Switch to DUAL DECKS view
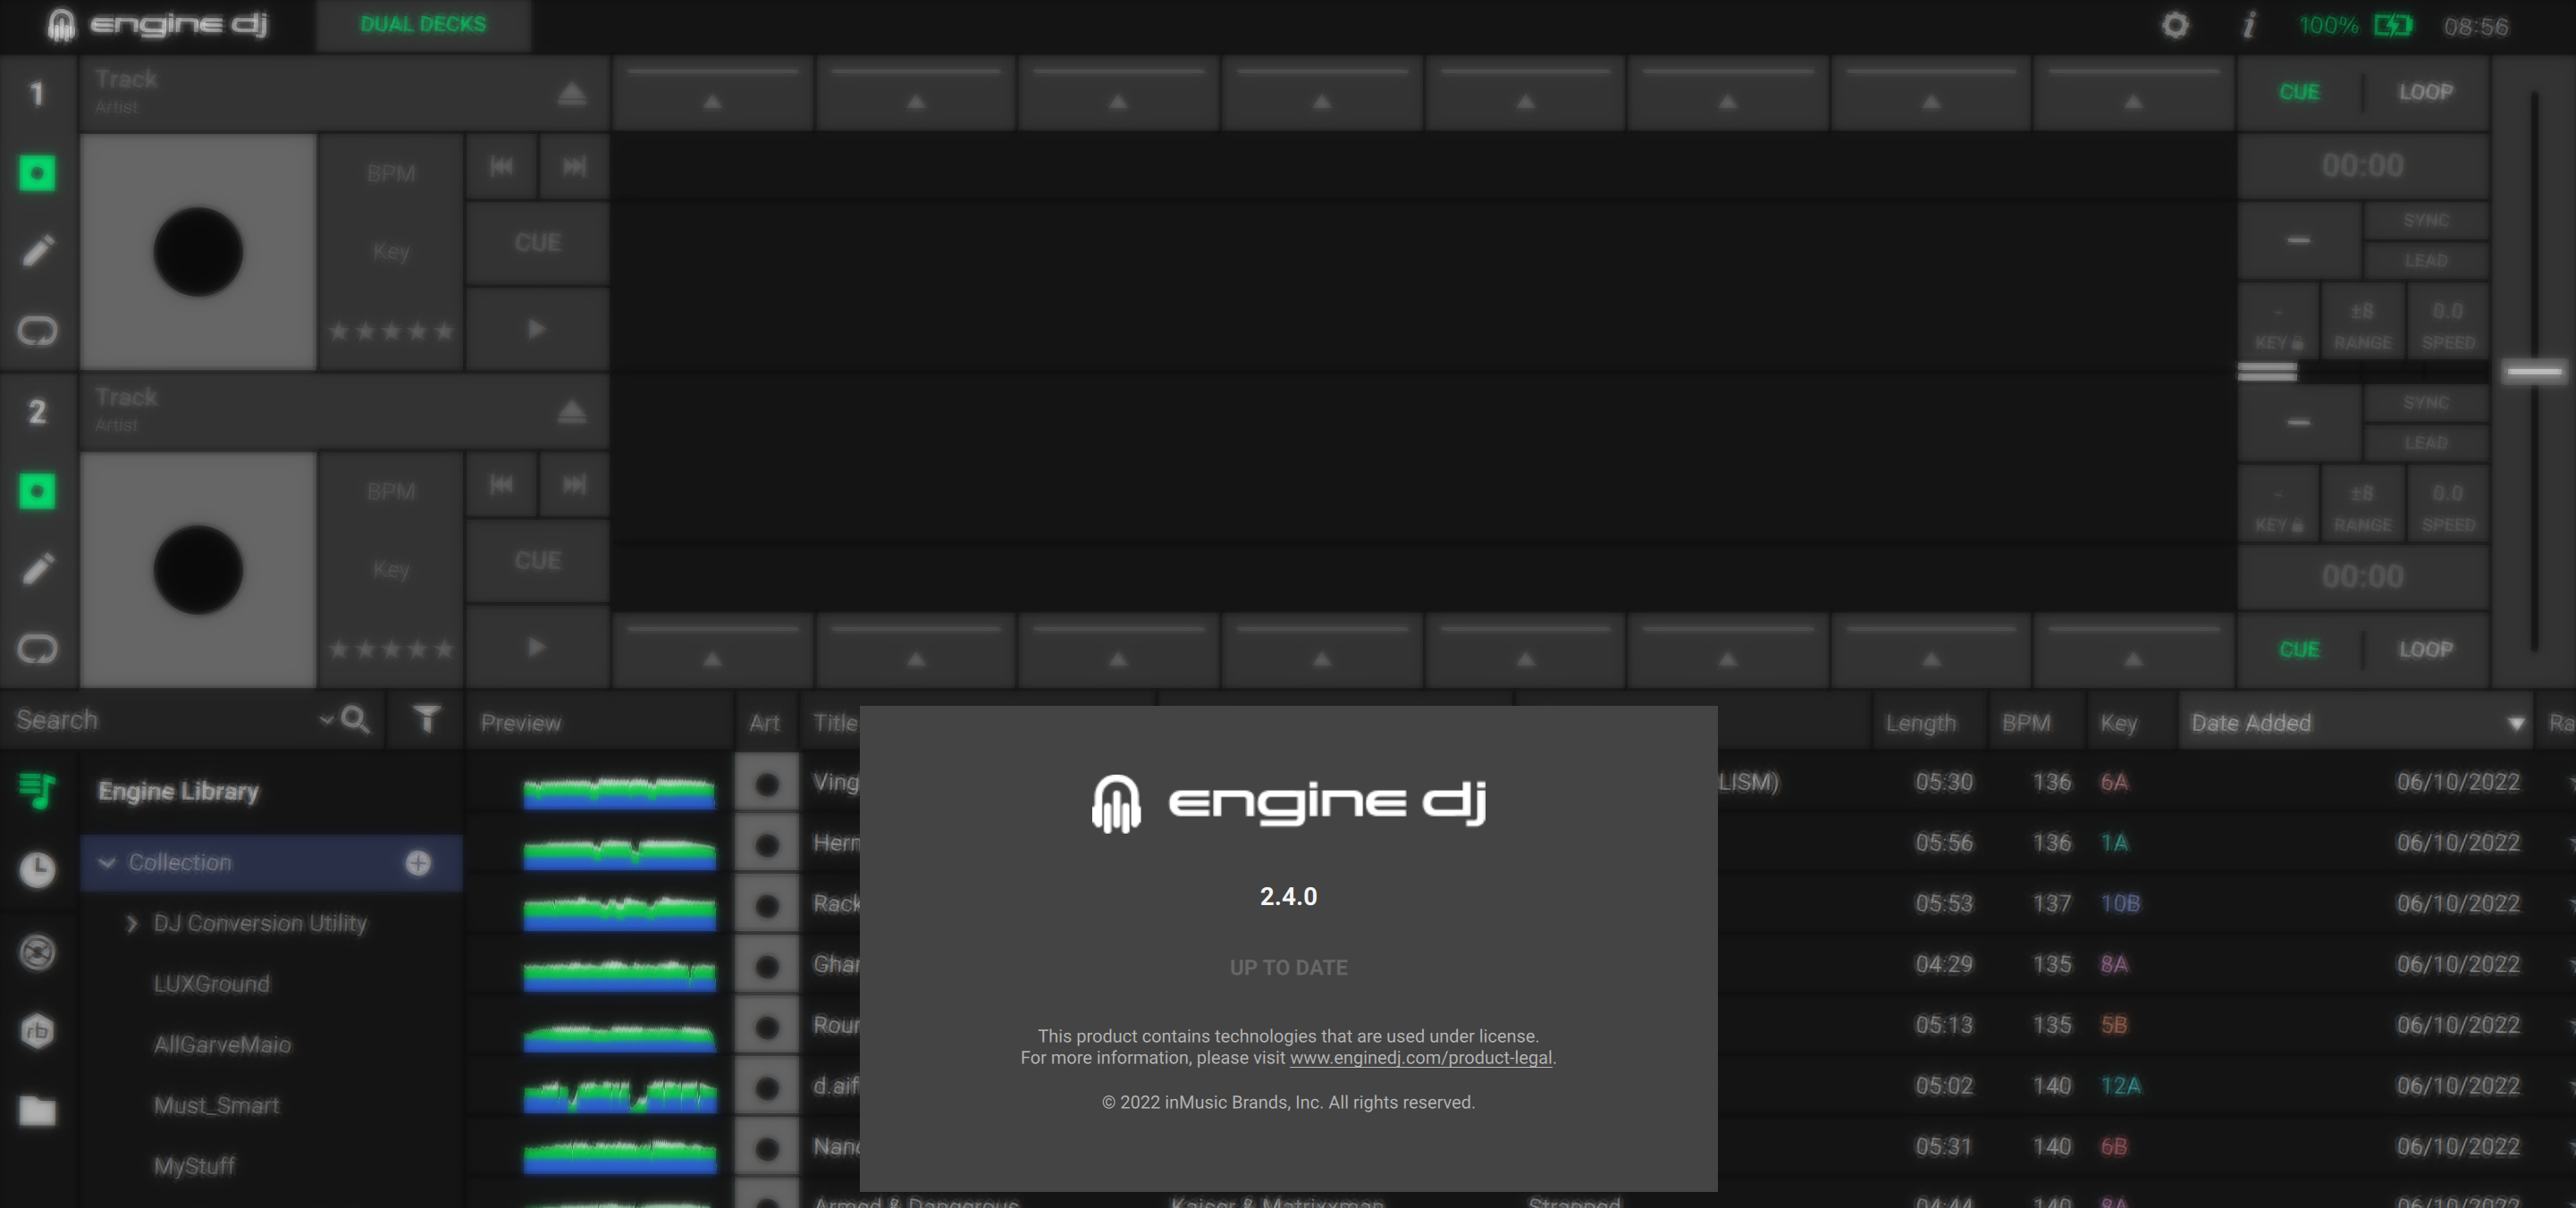The width and height of the screenshot is (2576, 1208). pyautogui.click(x=422, y=24)
